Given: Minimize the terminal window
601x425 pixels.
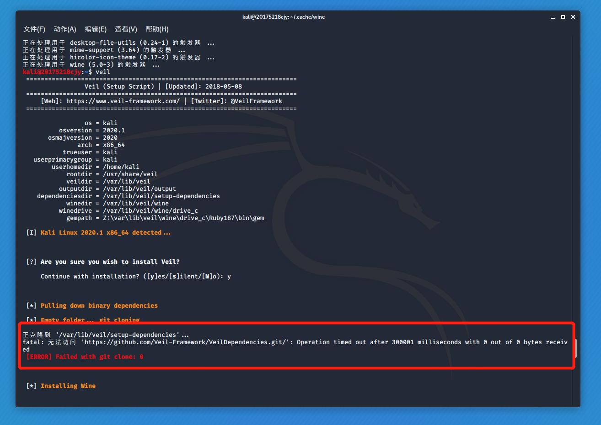Looking at the screenshot, I should coord(553,17).
